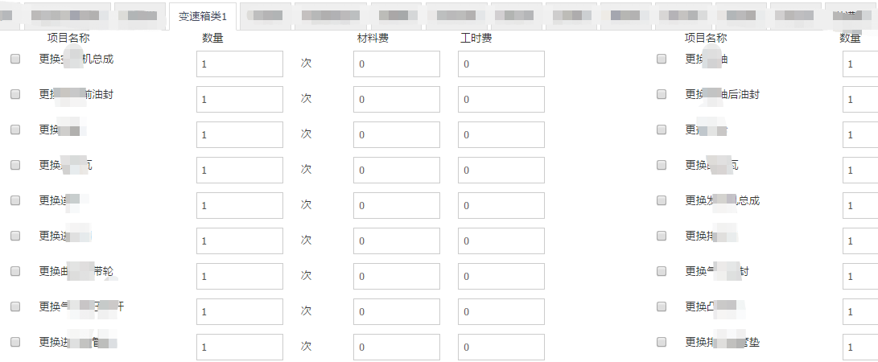Focus the 材料费 field in the 前油封 row
Image resolution: width=878 pixels, height=362 pixels.
click(x=396, y=100)
